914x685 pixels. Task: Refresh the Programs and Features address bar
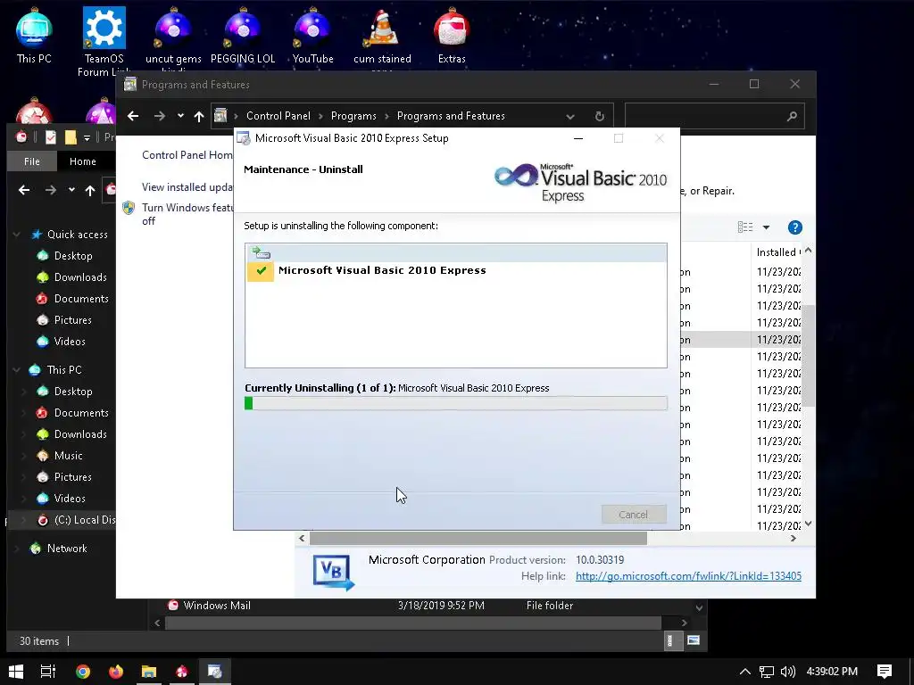click(599, 116)
